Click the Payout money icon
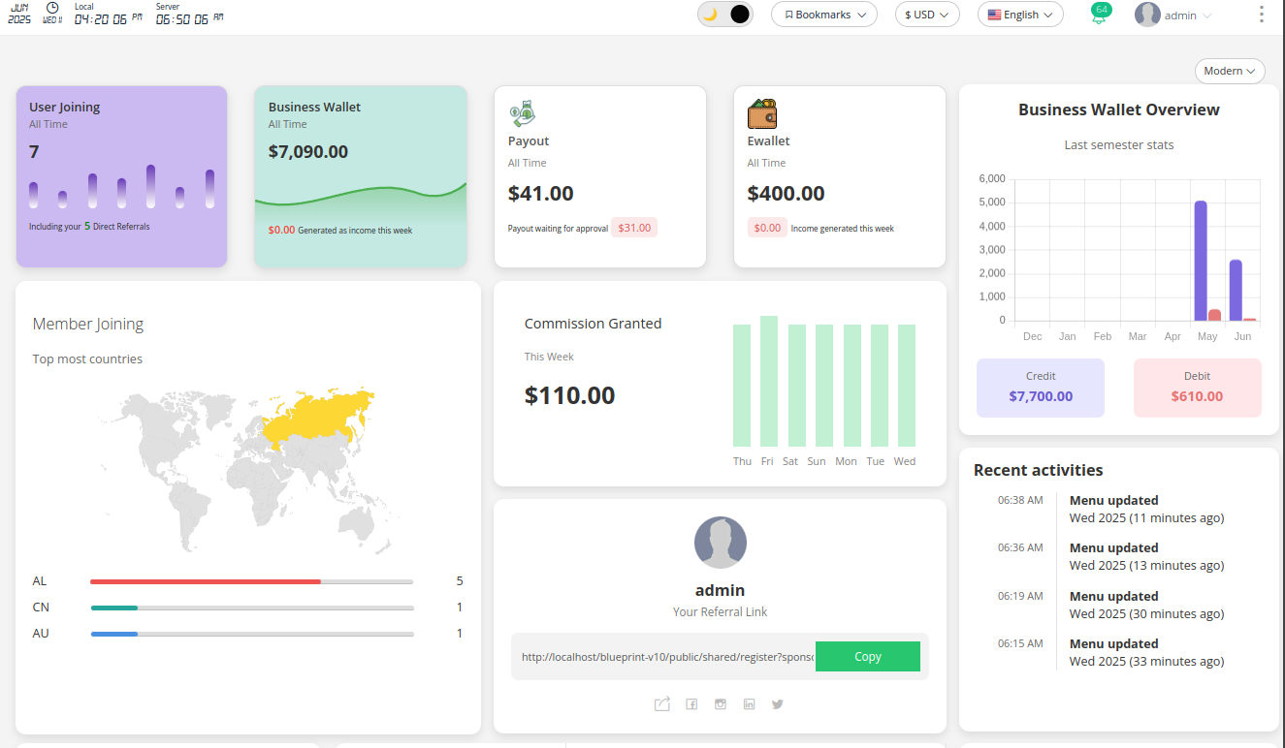 click(x=523, y=113)
